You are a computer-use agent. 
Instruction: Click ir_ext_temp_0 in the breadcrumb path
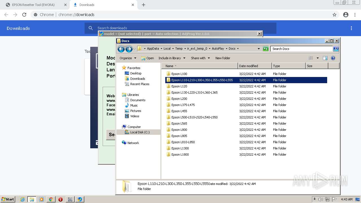point(197,48)
